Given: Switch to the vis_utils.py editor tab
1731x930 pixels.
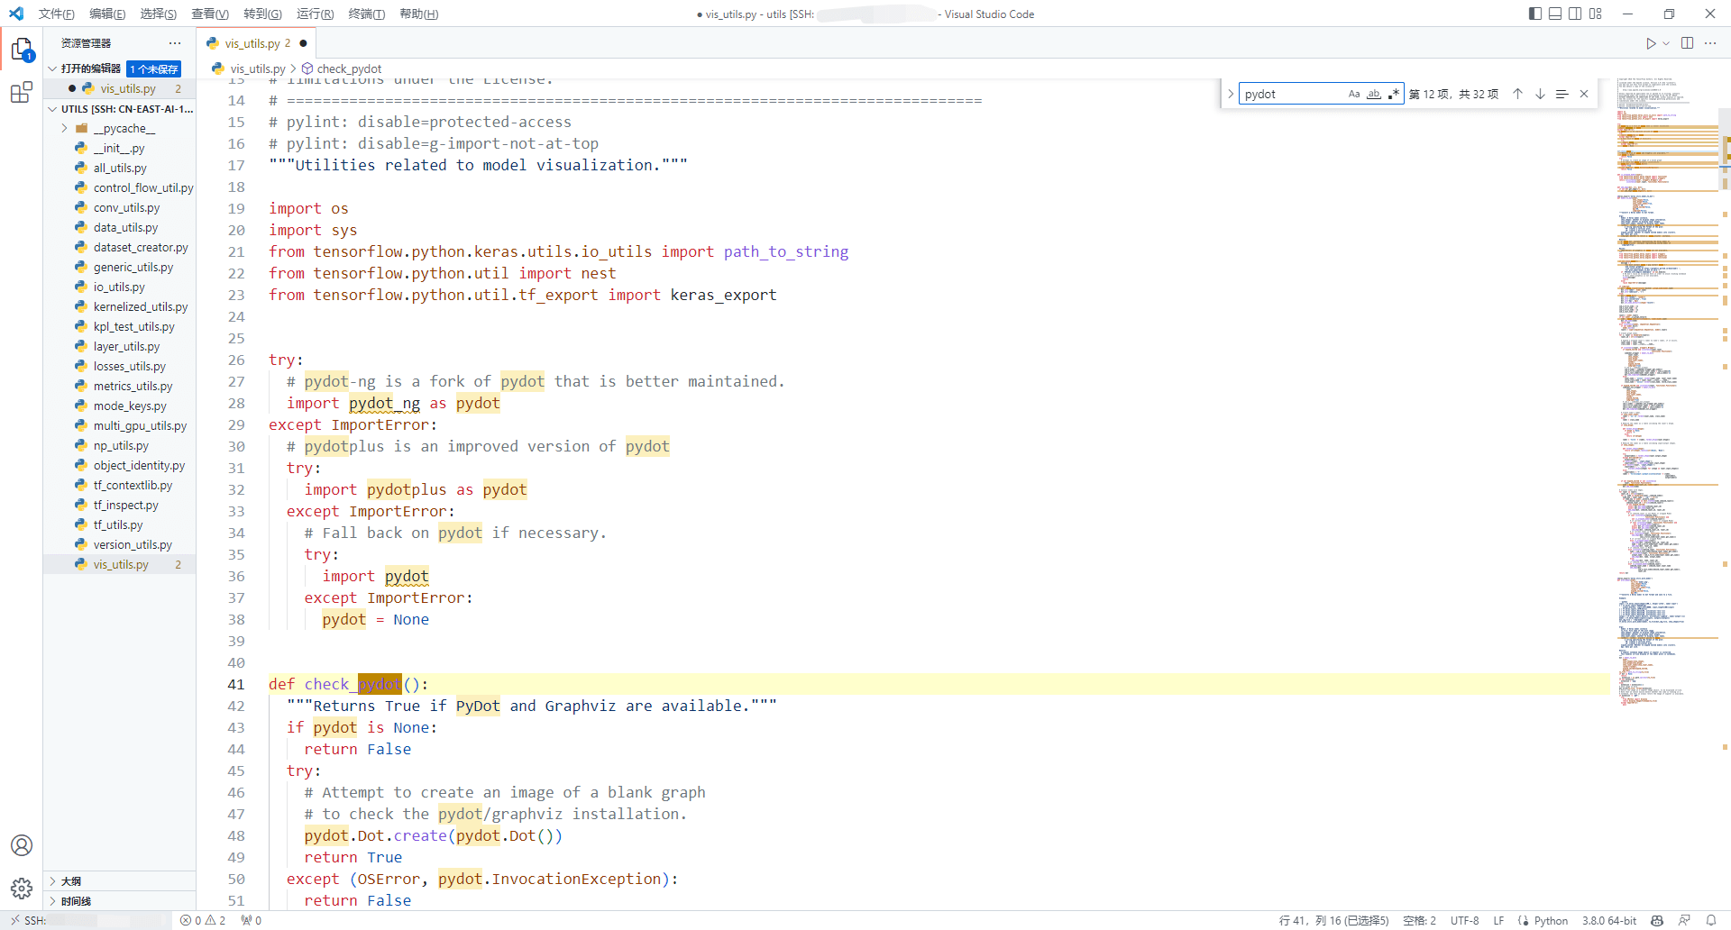Looking at the screenshot, I should point(252,42).
